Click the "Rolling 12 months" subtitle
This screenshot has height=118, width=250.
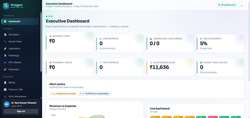pyautogui.click(x=58, y=109)
